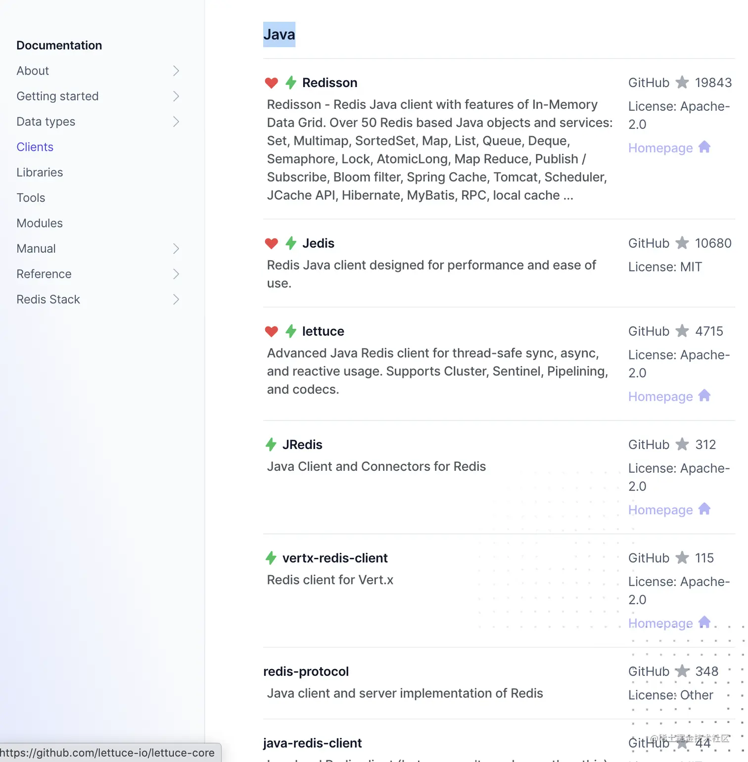This screenshot has width=748, height=762.
Task: Open the vertx-redis-client link
Action: point(335,558)
